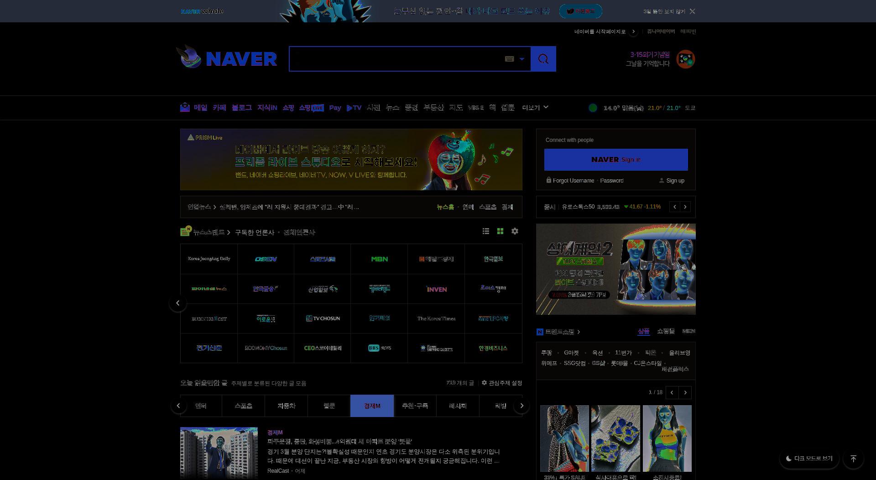Close the top whale banner
Screen dimensions: 876x480
693,11
